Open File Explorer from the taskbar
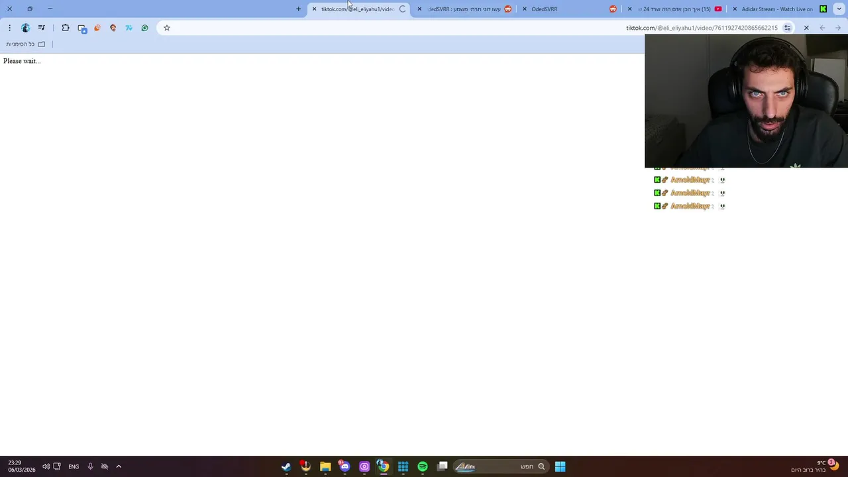This screenshot has width=848, height=477. coord(325,466)
